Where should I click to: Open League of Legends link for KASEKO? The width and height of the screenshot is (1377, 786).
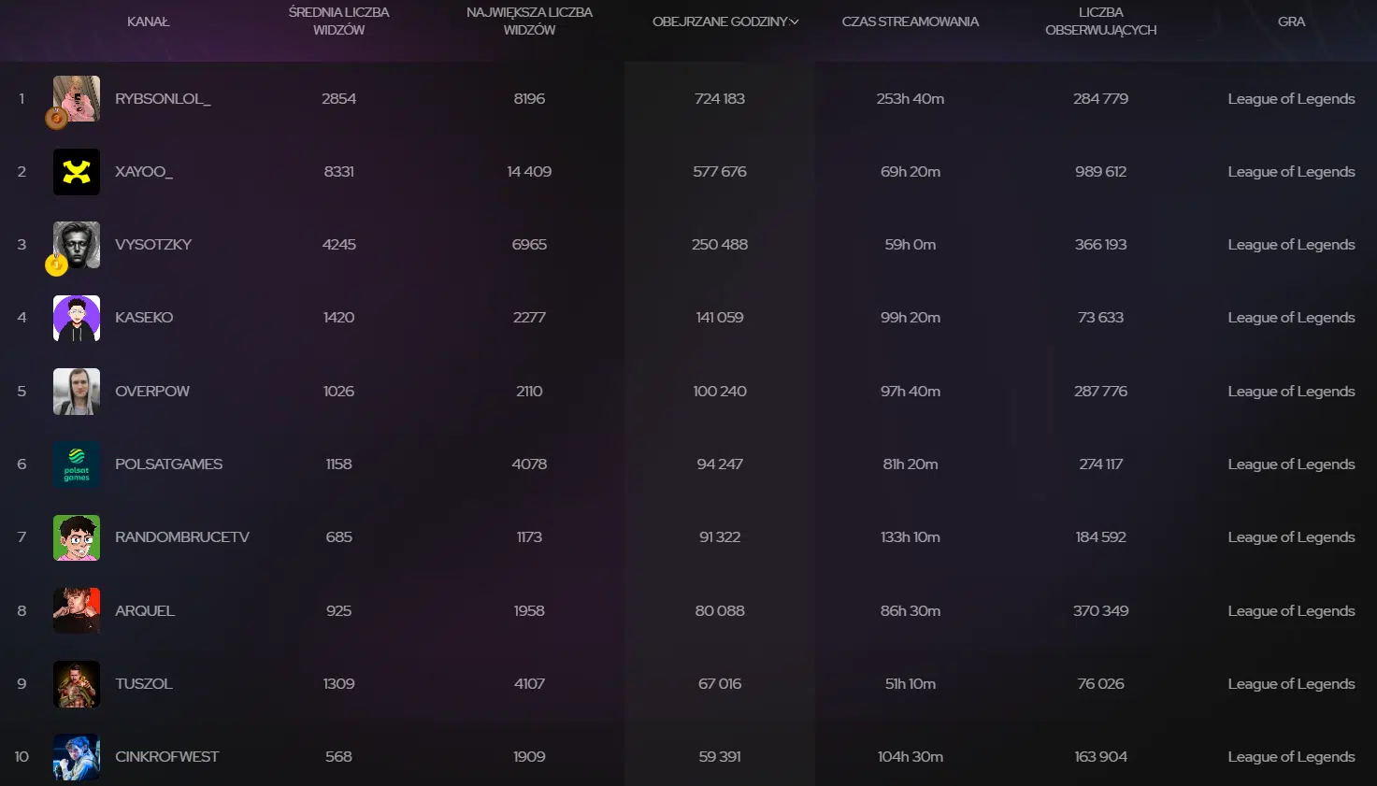[x=1291, y=318]
